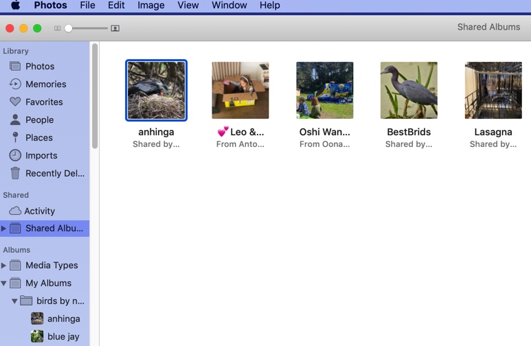This screenshot has width=531, height=346.
Task: Click the large thumbnail zoom-in icon
Action: click(x=115, y=28)
